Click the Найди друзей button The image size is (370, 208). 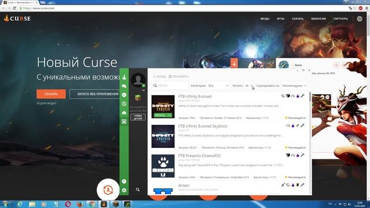click(138, 117)
